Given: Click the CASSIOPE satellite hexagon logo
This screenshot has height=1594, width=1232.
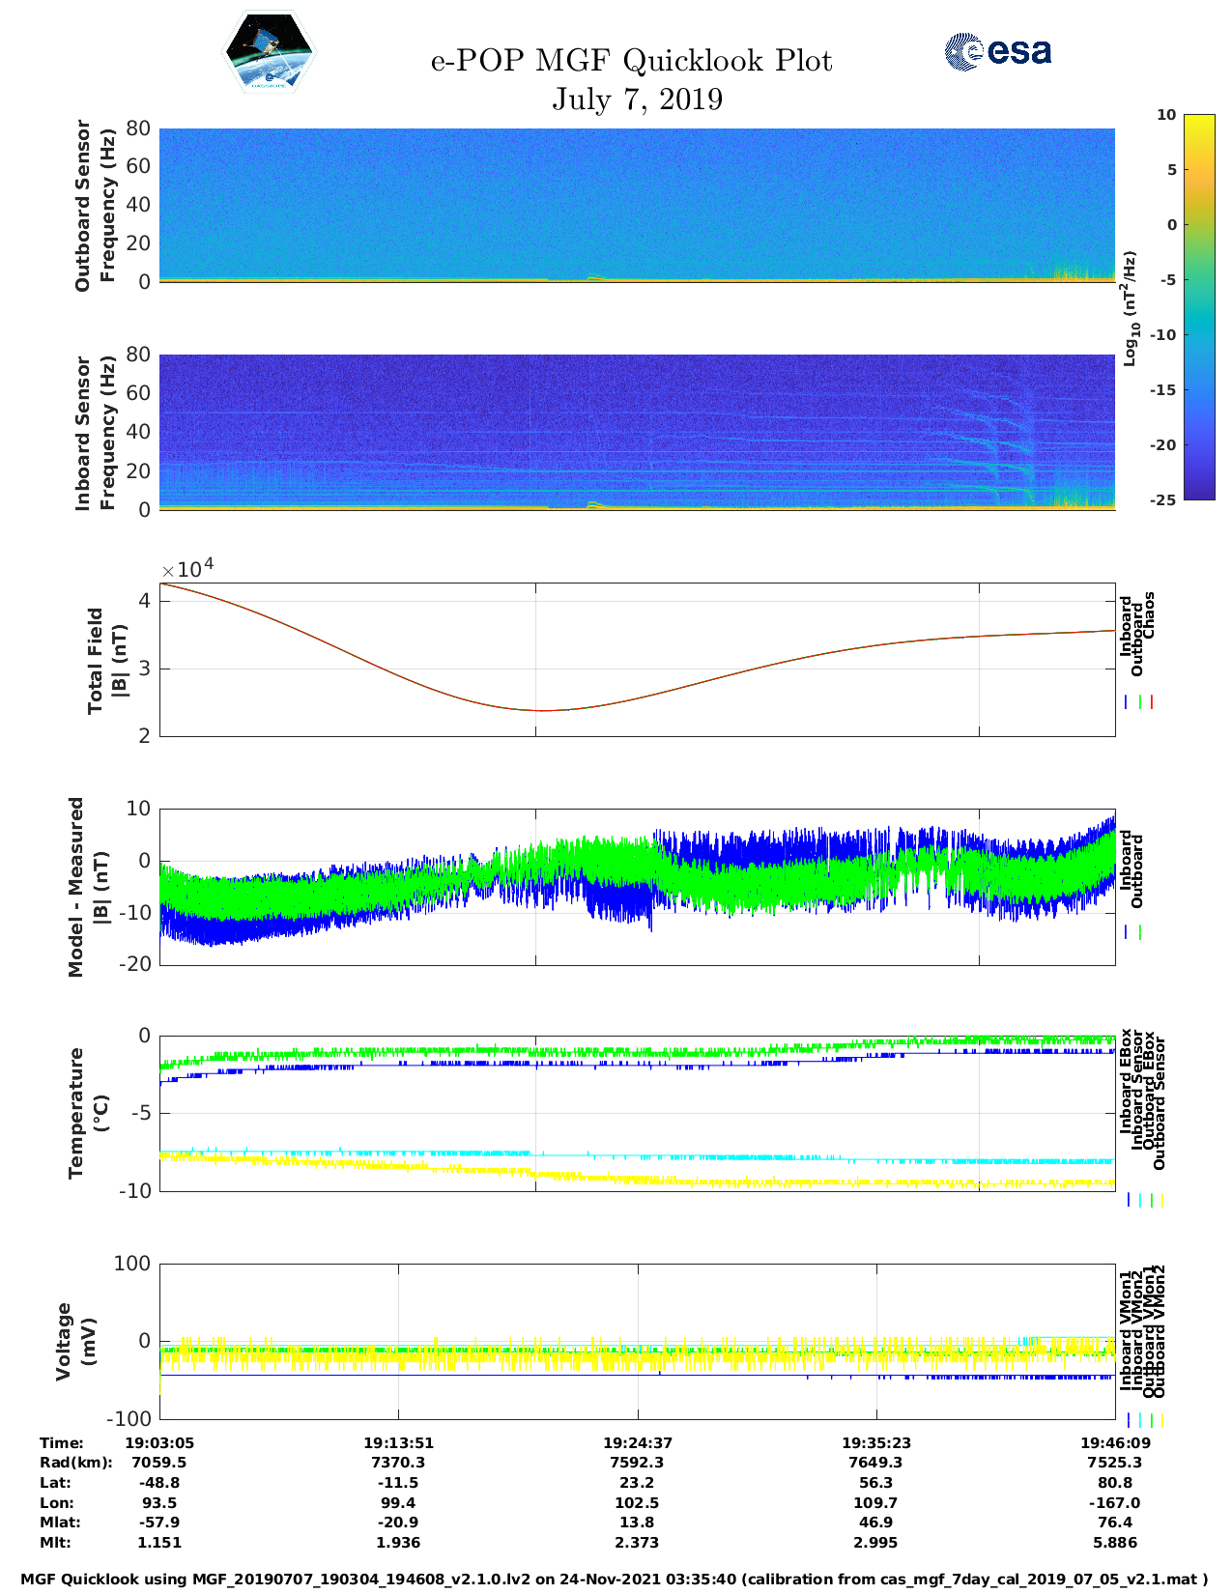Looking at the screenshot, I should tap(270, 52).
